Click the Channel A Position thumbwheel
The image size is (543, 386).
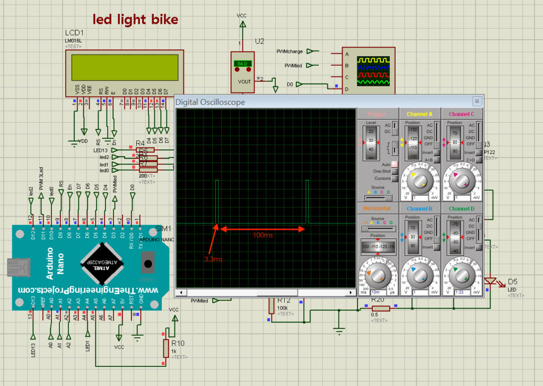pyautogui.click(x=413, y=143)
